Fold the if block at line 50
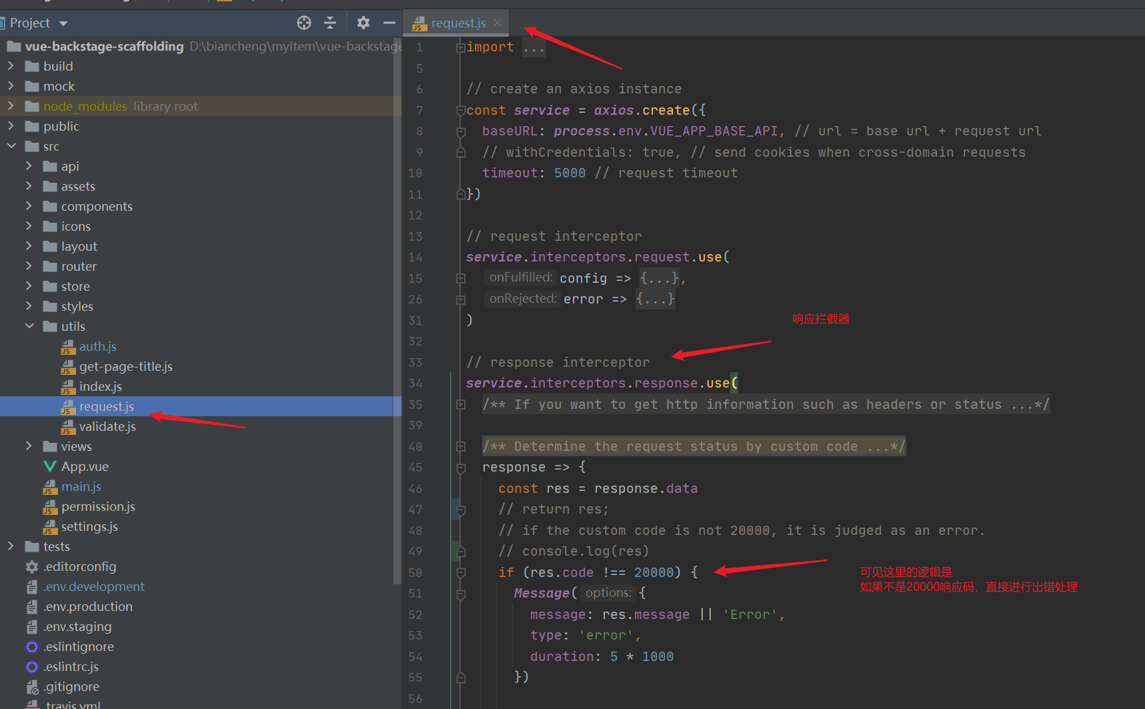 pyautogui.click(x=460, y=572)
